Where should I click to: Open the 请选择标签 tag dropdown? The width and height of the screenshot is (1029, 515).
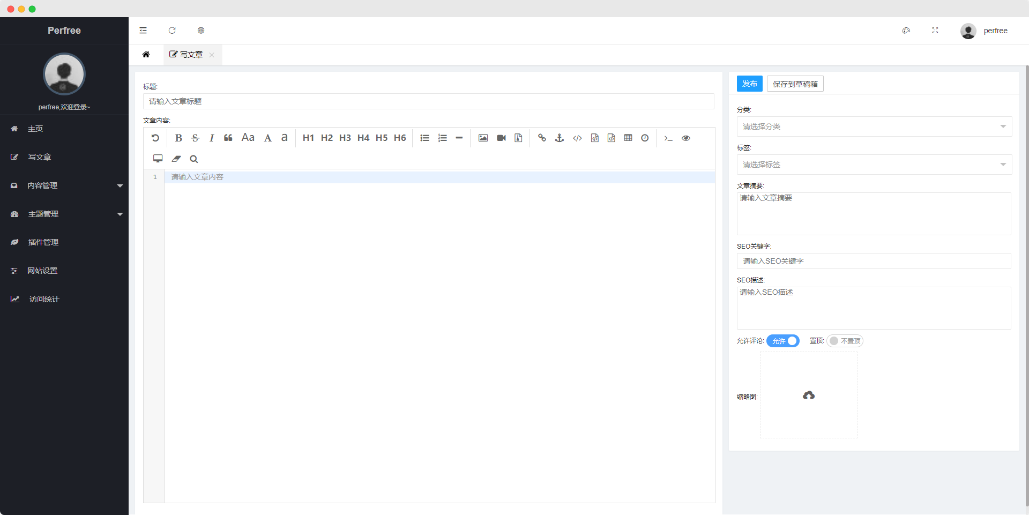coord(874,165)
